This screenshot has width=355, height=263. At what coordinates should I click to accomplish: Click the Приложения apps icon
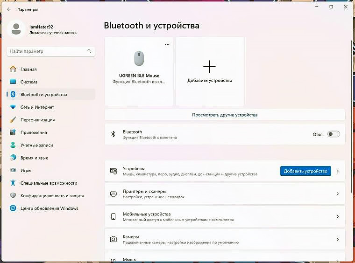click(13, 132)
